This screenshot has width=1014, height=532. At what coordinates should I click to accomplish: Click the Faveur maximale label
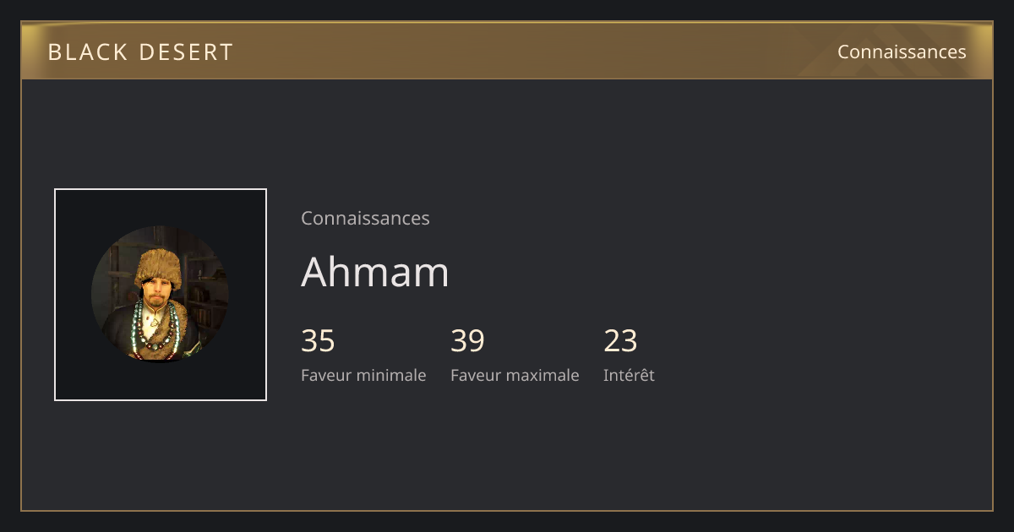[x=515, y=375]
